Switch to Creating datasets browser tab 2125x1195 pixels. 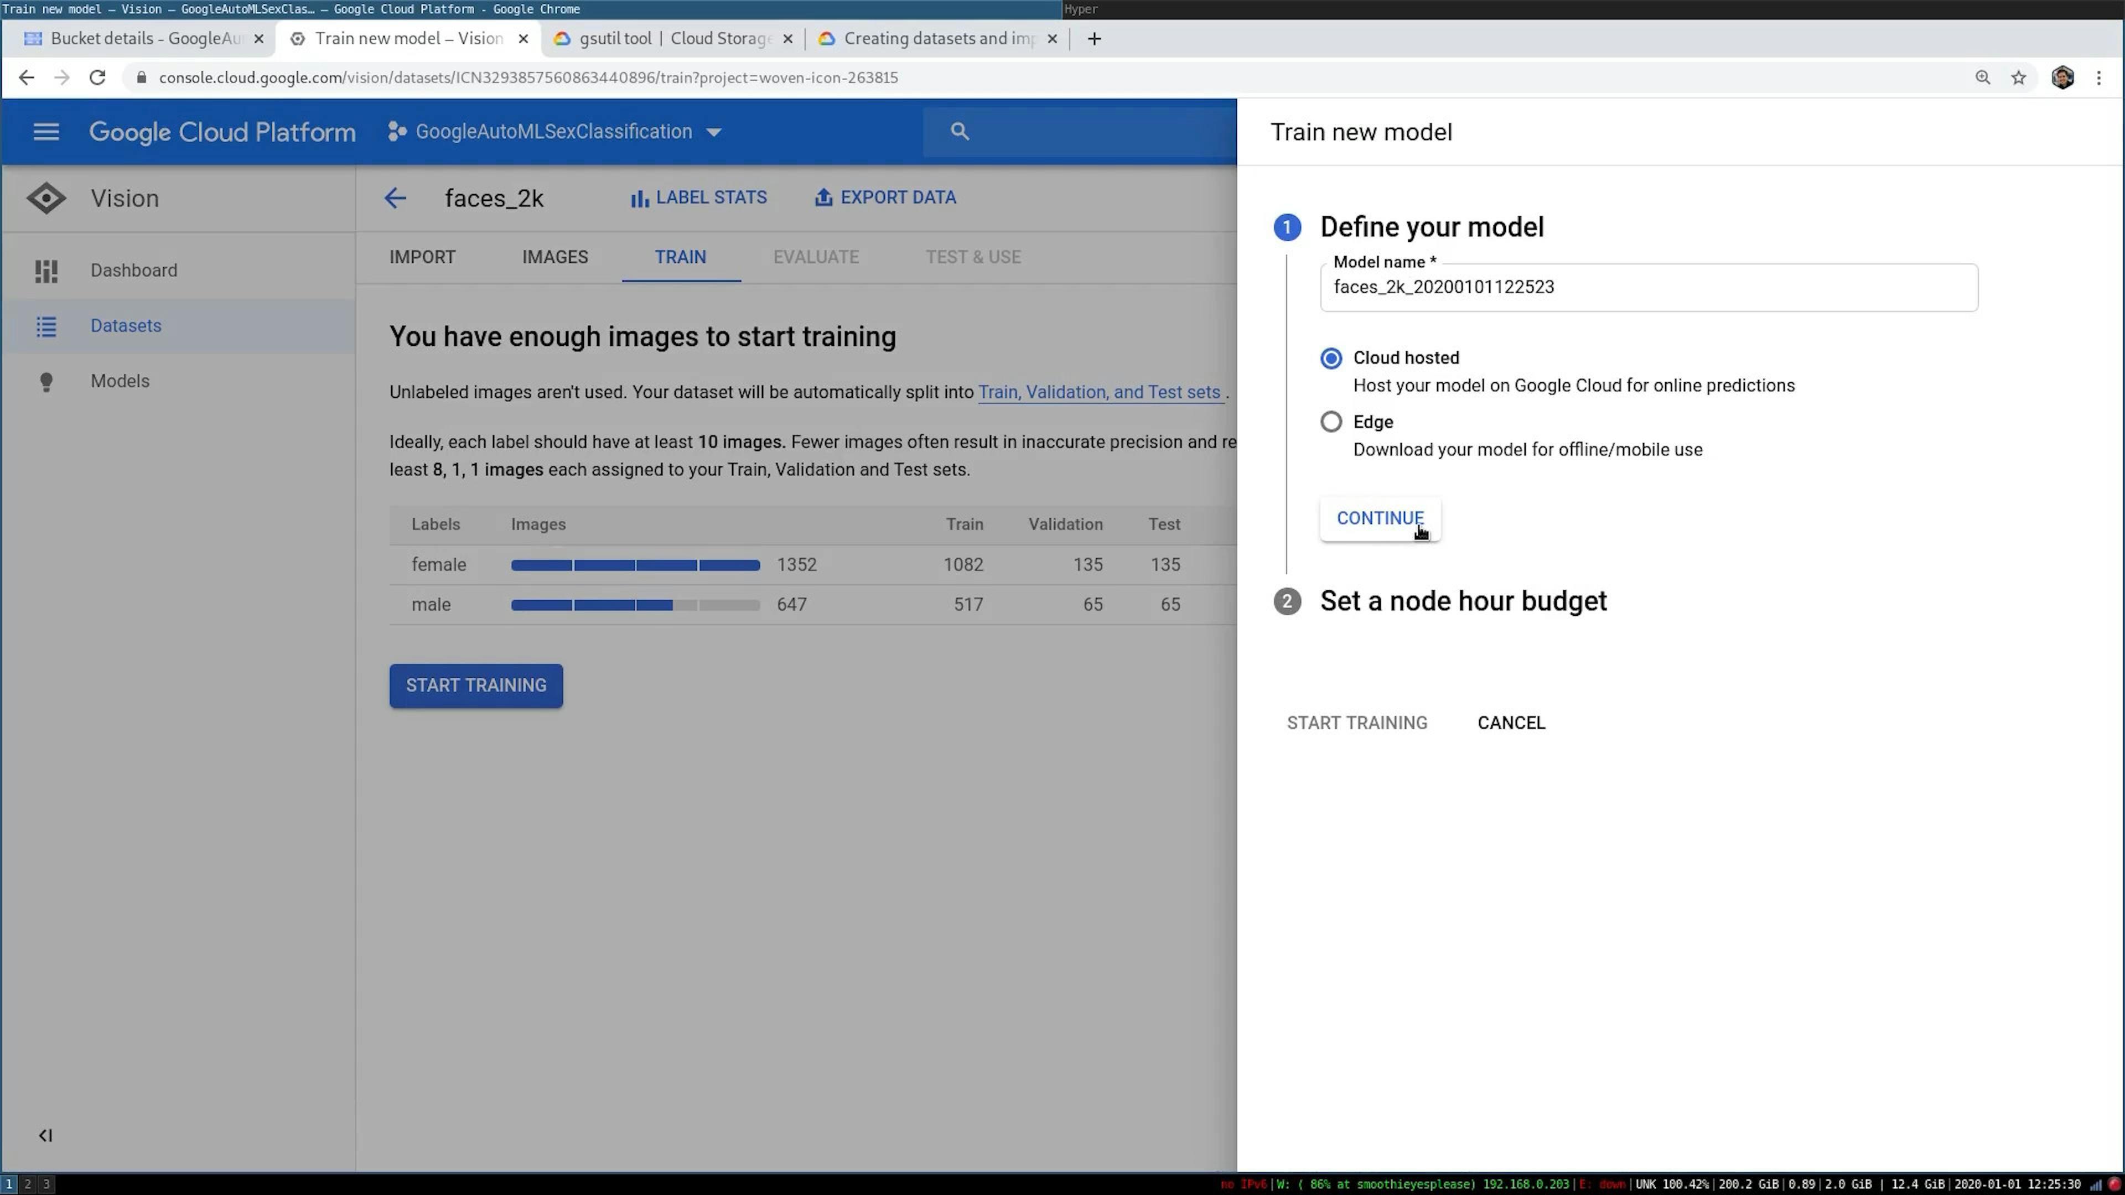[x=936, y=39]
